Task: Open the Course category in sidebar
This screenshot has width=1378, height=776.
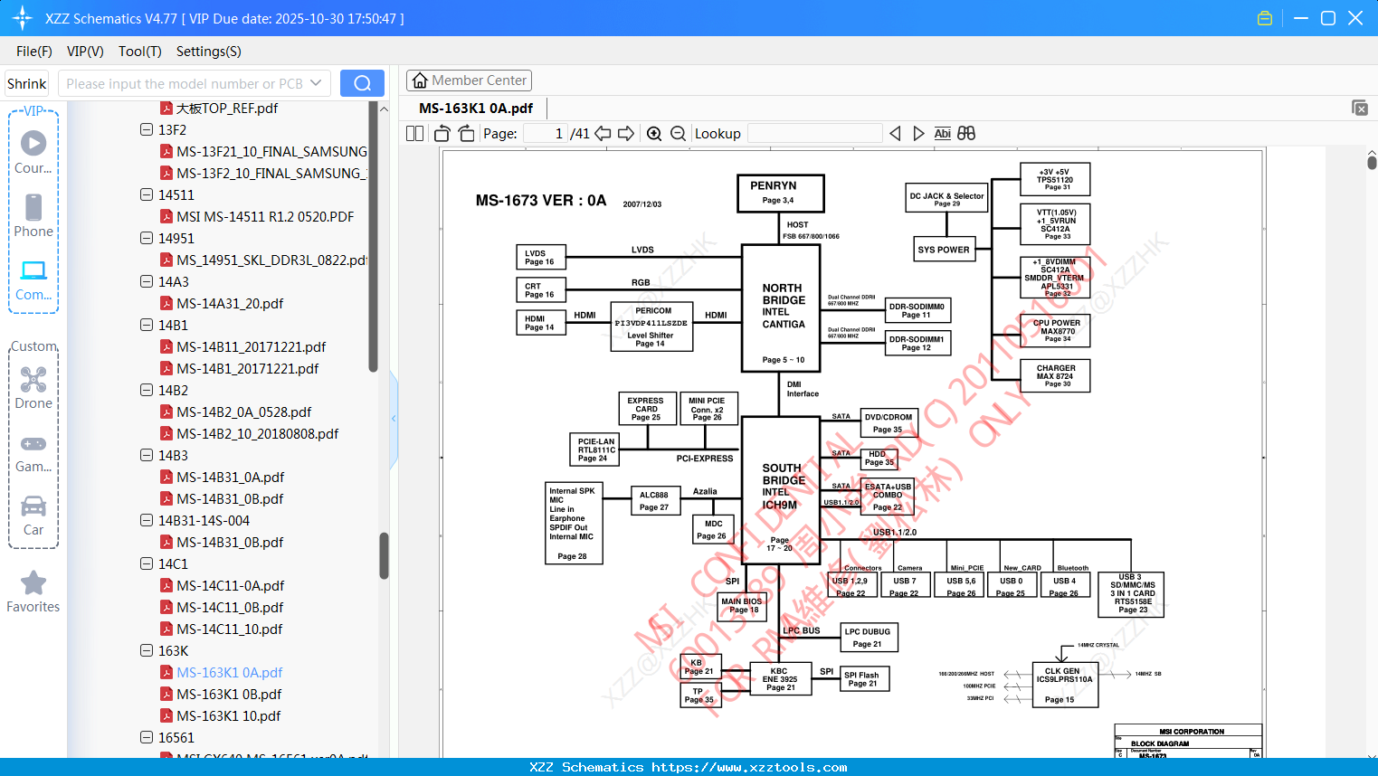Action: (x=33, y=151)
